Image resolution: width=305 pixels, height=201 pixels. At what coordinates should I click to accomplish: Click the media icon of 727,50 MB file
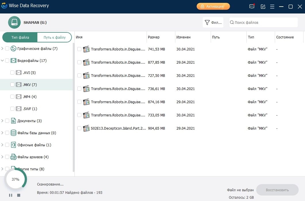coord(86,75)
